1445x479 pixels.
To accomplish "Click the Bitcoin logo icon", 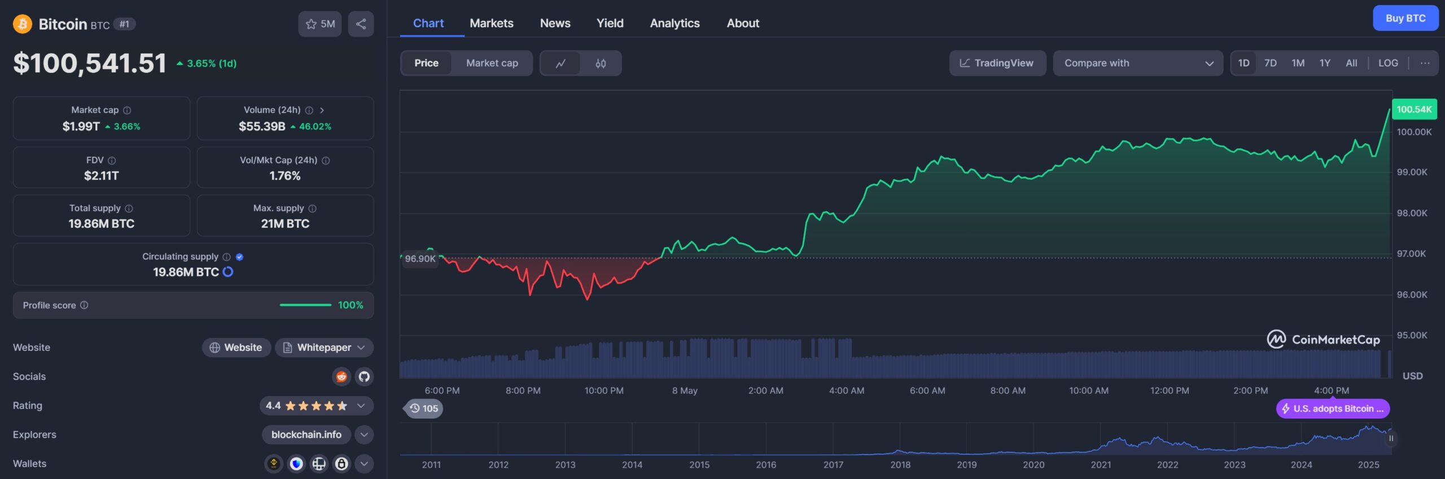I will (23, 24).
